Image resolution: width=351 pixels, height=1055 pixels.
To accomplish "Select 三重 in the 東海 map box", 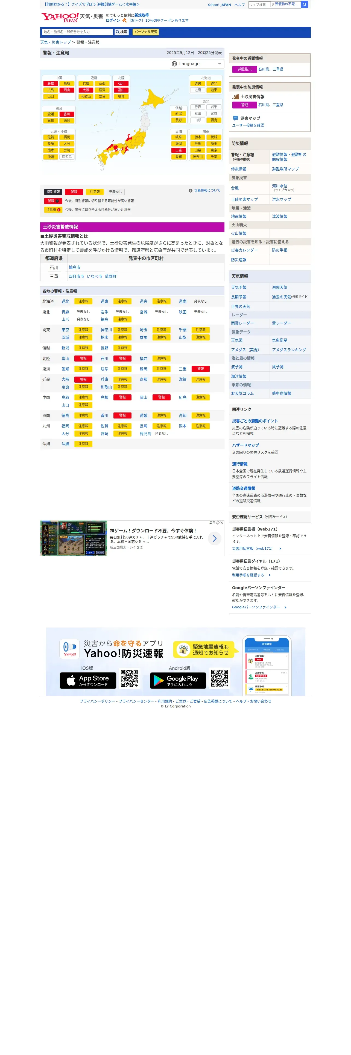I will 179,150.
